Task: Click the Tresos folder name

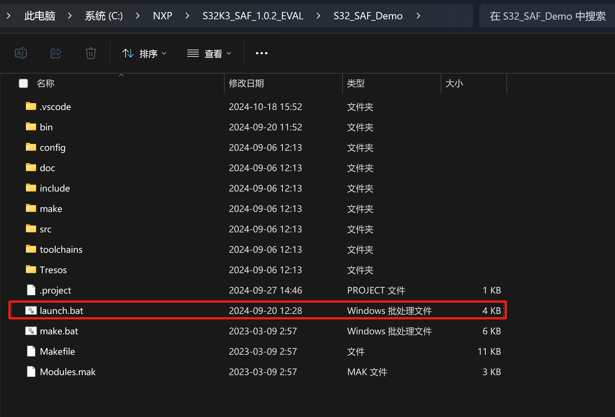Action: (x=53, y=270)
